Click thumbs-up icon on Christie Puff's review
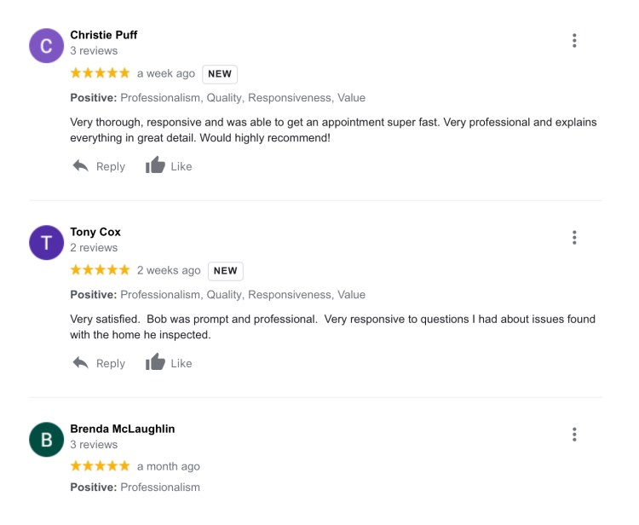The width and height of the screenshot is (639, 525). tap(155, 165)
